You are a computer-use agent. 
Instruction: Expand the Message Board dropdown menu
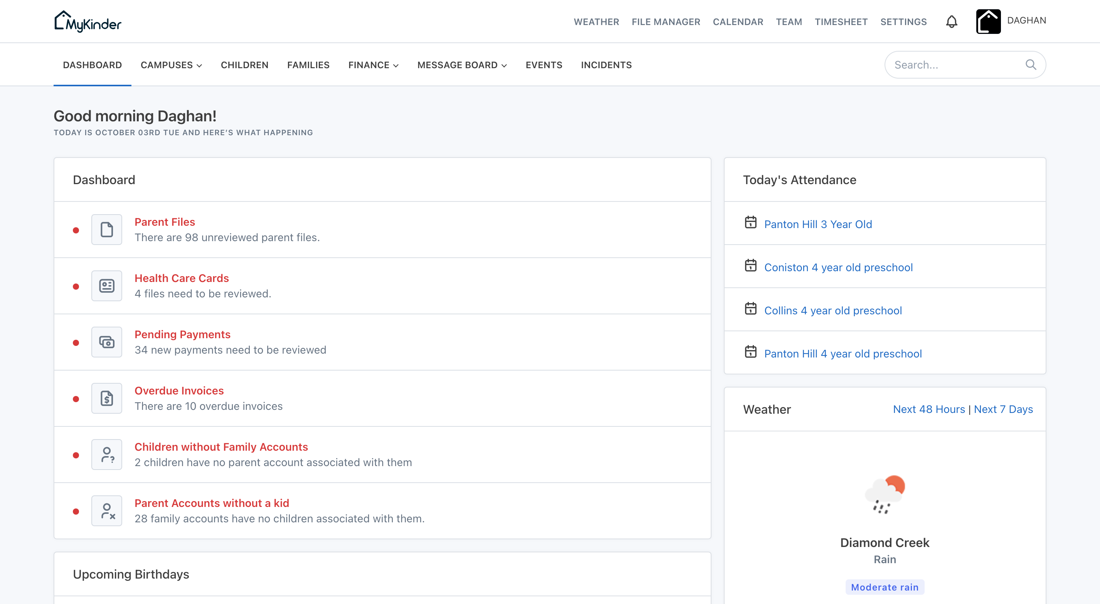click(x=462, y=65)
